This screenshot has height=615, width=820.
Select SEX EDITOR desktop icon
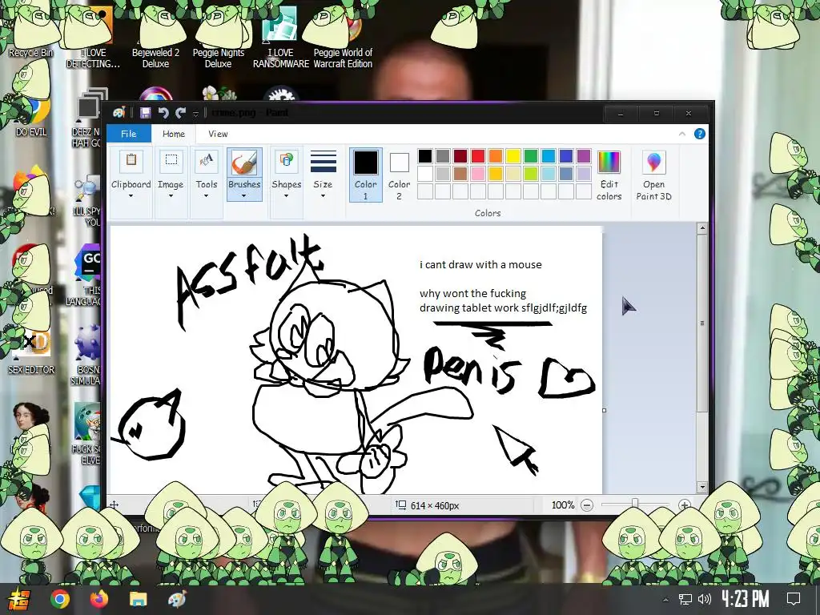point(31,352)
